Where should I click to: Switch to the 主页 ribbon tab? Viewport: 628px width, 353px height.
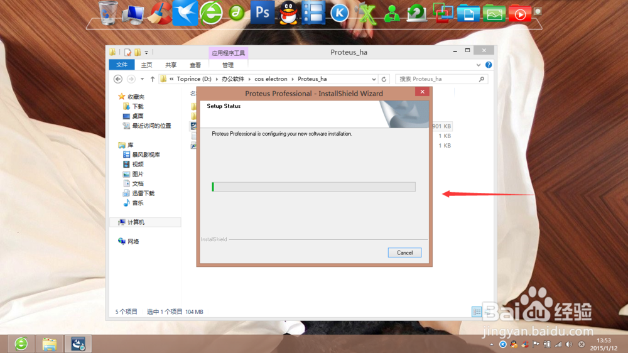[146, 65]
